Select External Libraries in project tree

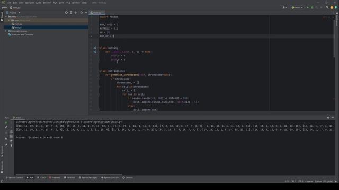(17, 31)
